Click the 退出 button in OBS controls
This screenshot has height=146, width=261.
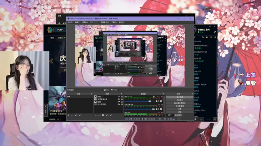[180, 112]
